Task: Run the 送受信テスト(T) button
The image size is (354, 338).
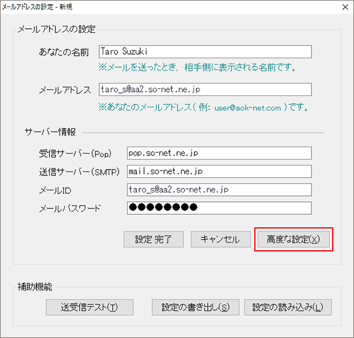Action: (x=89, y=307)
